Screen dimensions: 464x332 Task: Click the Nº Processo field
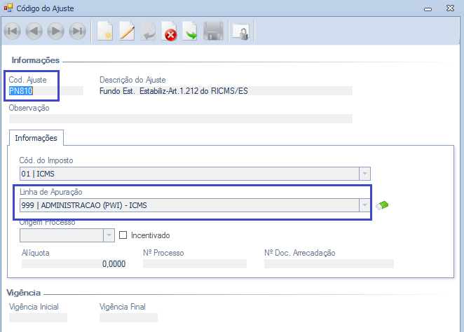[x=195, y=263]
